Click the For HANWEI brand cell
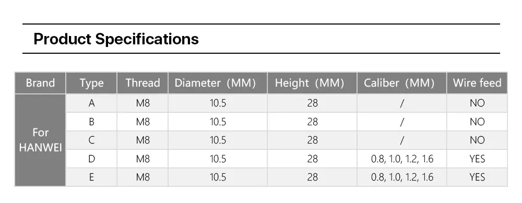The image size is (522, 203). pos(40,140)
